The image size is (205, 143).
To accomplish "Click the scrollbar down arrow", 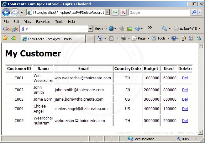I will 200,132.
